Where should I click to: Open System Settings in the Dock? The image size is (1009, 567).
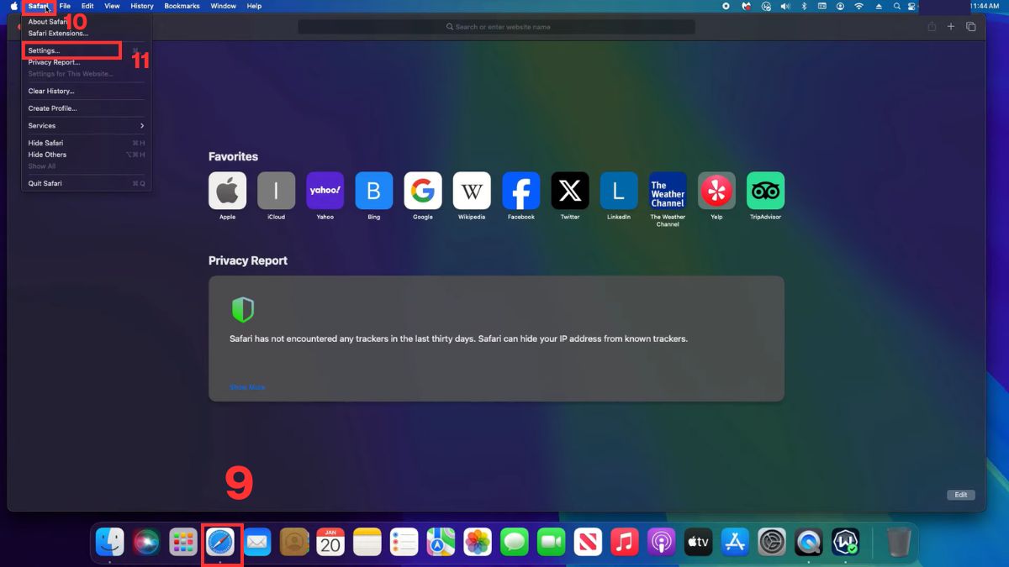pyautogui.click(x=772, y=543)
